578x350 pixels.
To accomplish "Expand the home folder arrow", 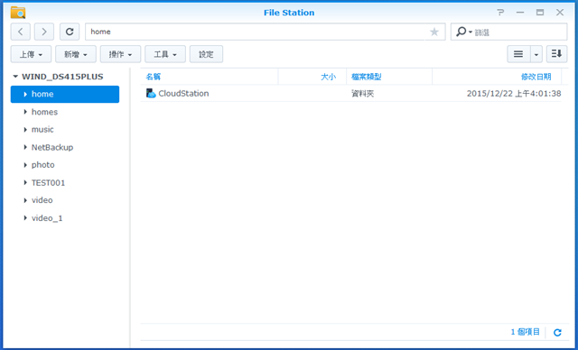I will 25,94.
